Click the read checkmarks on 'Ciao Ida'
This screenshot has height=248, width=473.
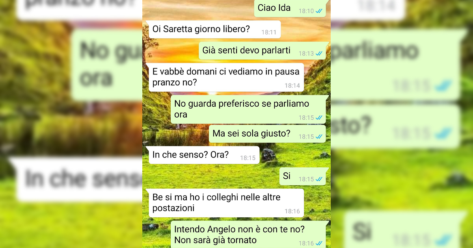pos(319,11)
